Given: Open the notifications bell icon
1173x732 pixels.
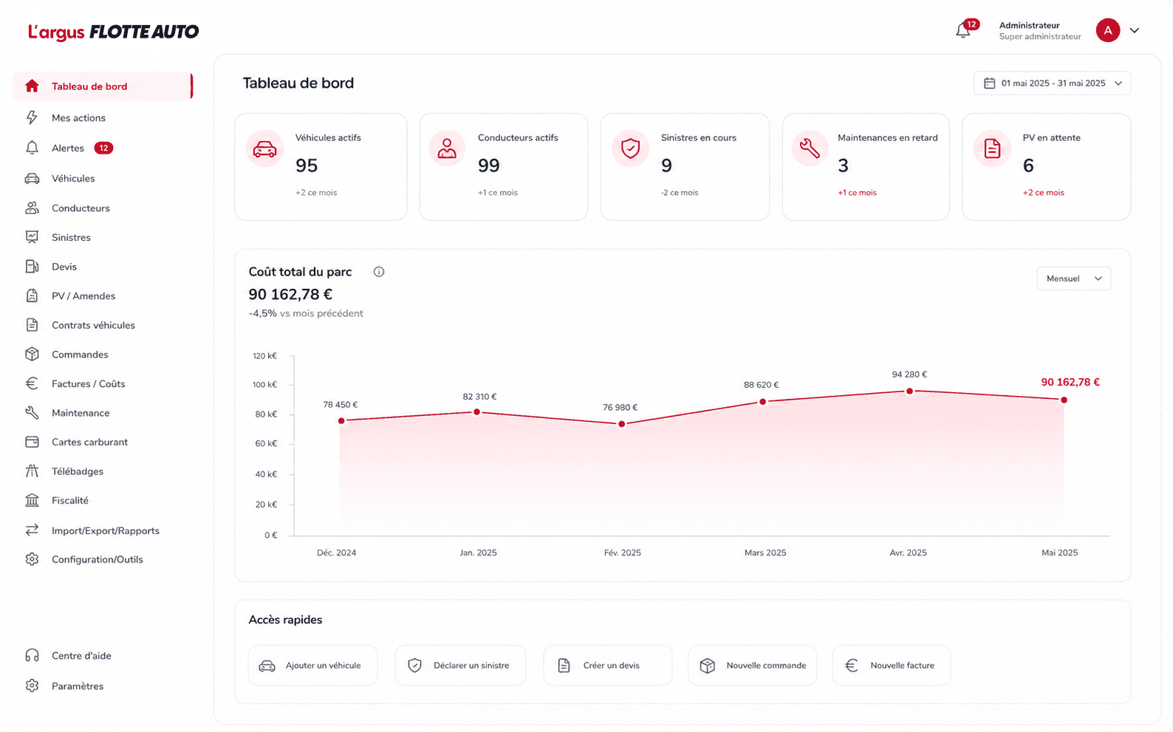Looking at the screenshot, I should point(962,31).
